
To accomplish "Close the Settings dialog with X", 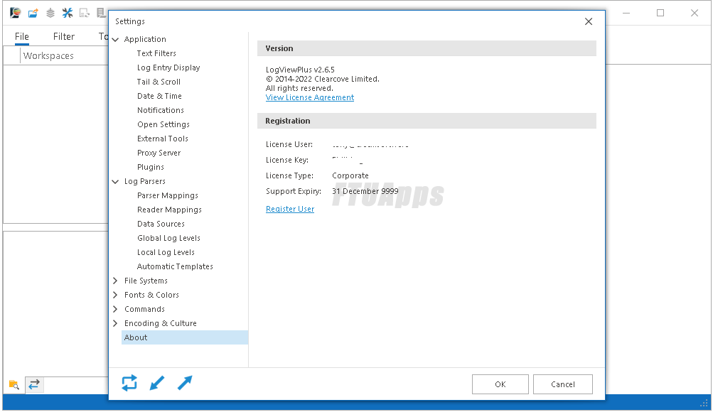I will click(589, 21).
